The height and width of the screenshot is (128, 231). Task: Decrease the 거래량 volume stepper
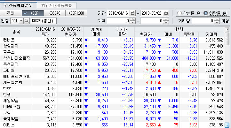pyautogui.click(x=217, y=22)
